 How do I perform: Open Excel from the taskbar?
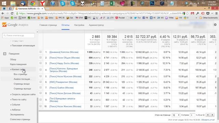coord(112,3)
